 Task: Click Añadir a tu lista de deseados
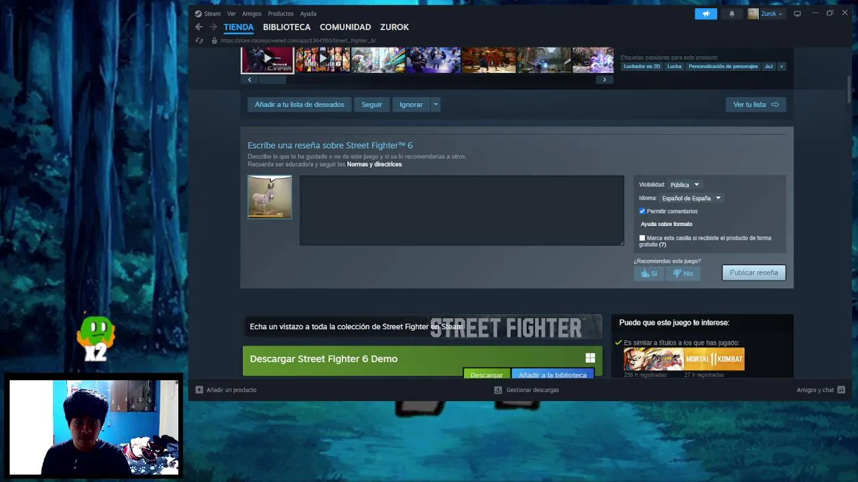point(299,104)
